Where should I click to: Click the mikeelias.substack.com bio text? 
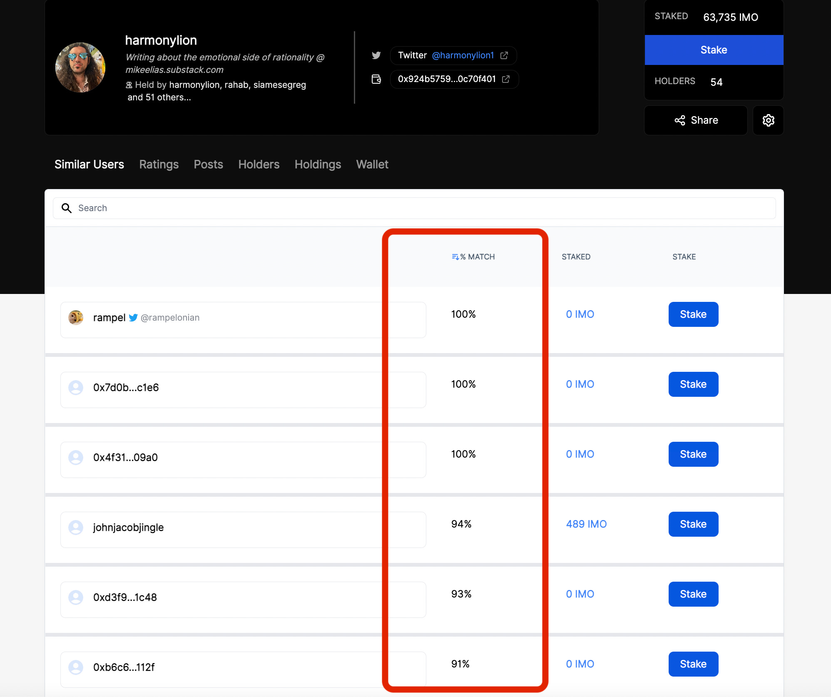pyautogui.click(x=174, y=70)
